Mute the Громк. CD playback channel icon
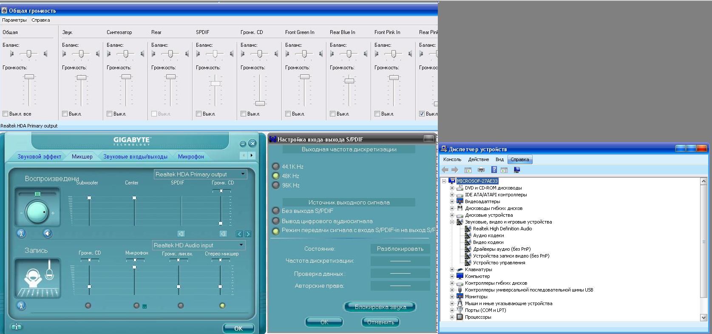Viewport: 712px width, 334px height. 223,234
